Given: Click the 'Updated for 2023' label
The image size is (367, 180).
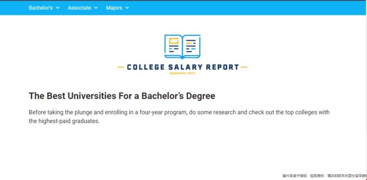Looking at the screenshot, I should (182, 73).
